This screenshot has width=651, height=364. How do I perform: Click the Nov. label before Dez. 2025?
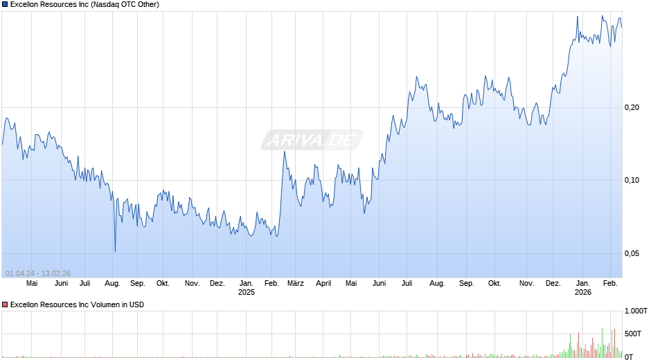pyautogui.click(x=526, y=283)
